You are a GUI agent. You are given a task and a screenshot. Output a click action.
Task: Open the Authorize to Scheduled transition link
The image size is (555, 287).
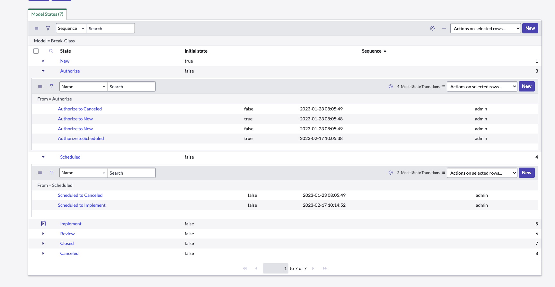pyautogui.click(x=81, y=138)
